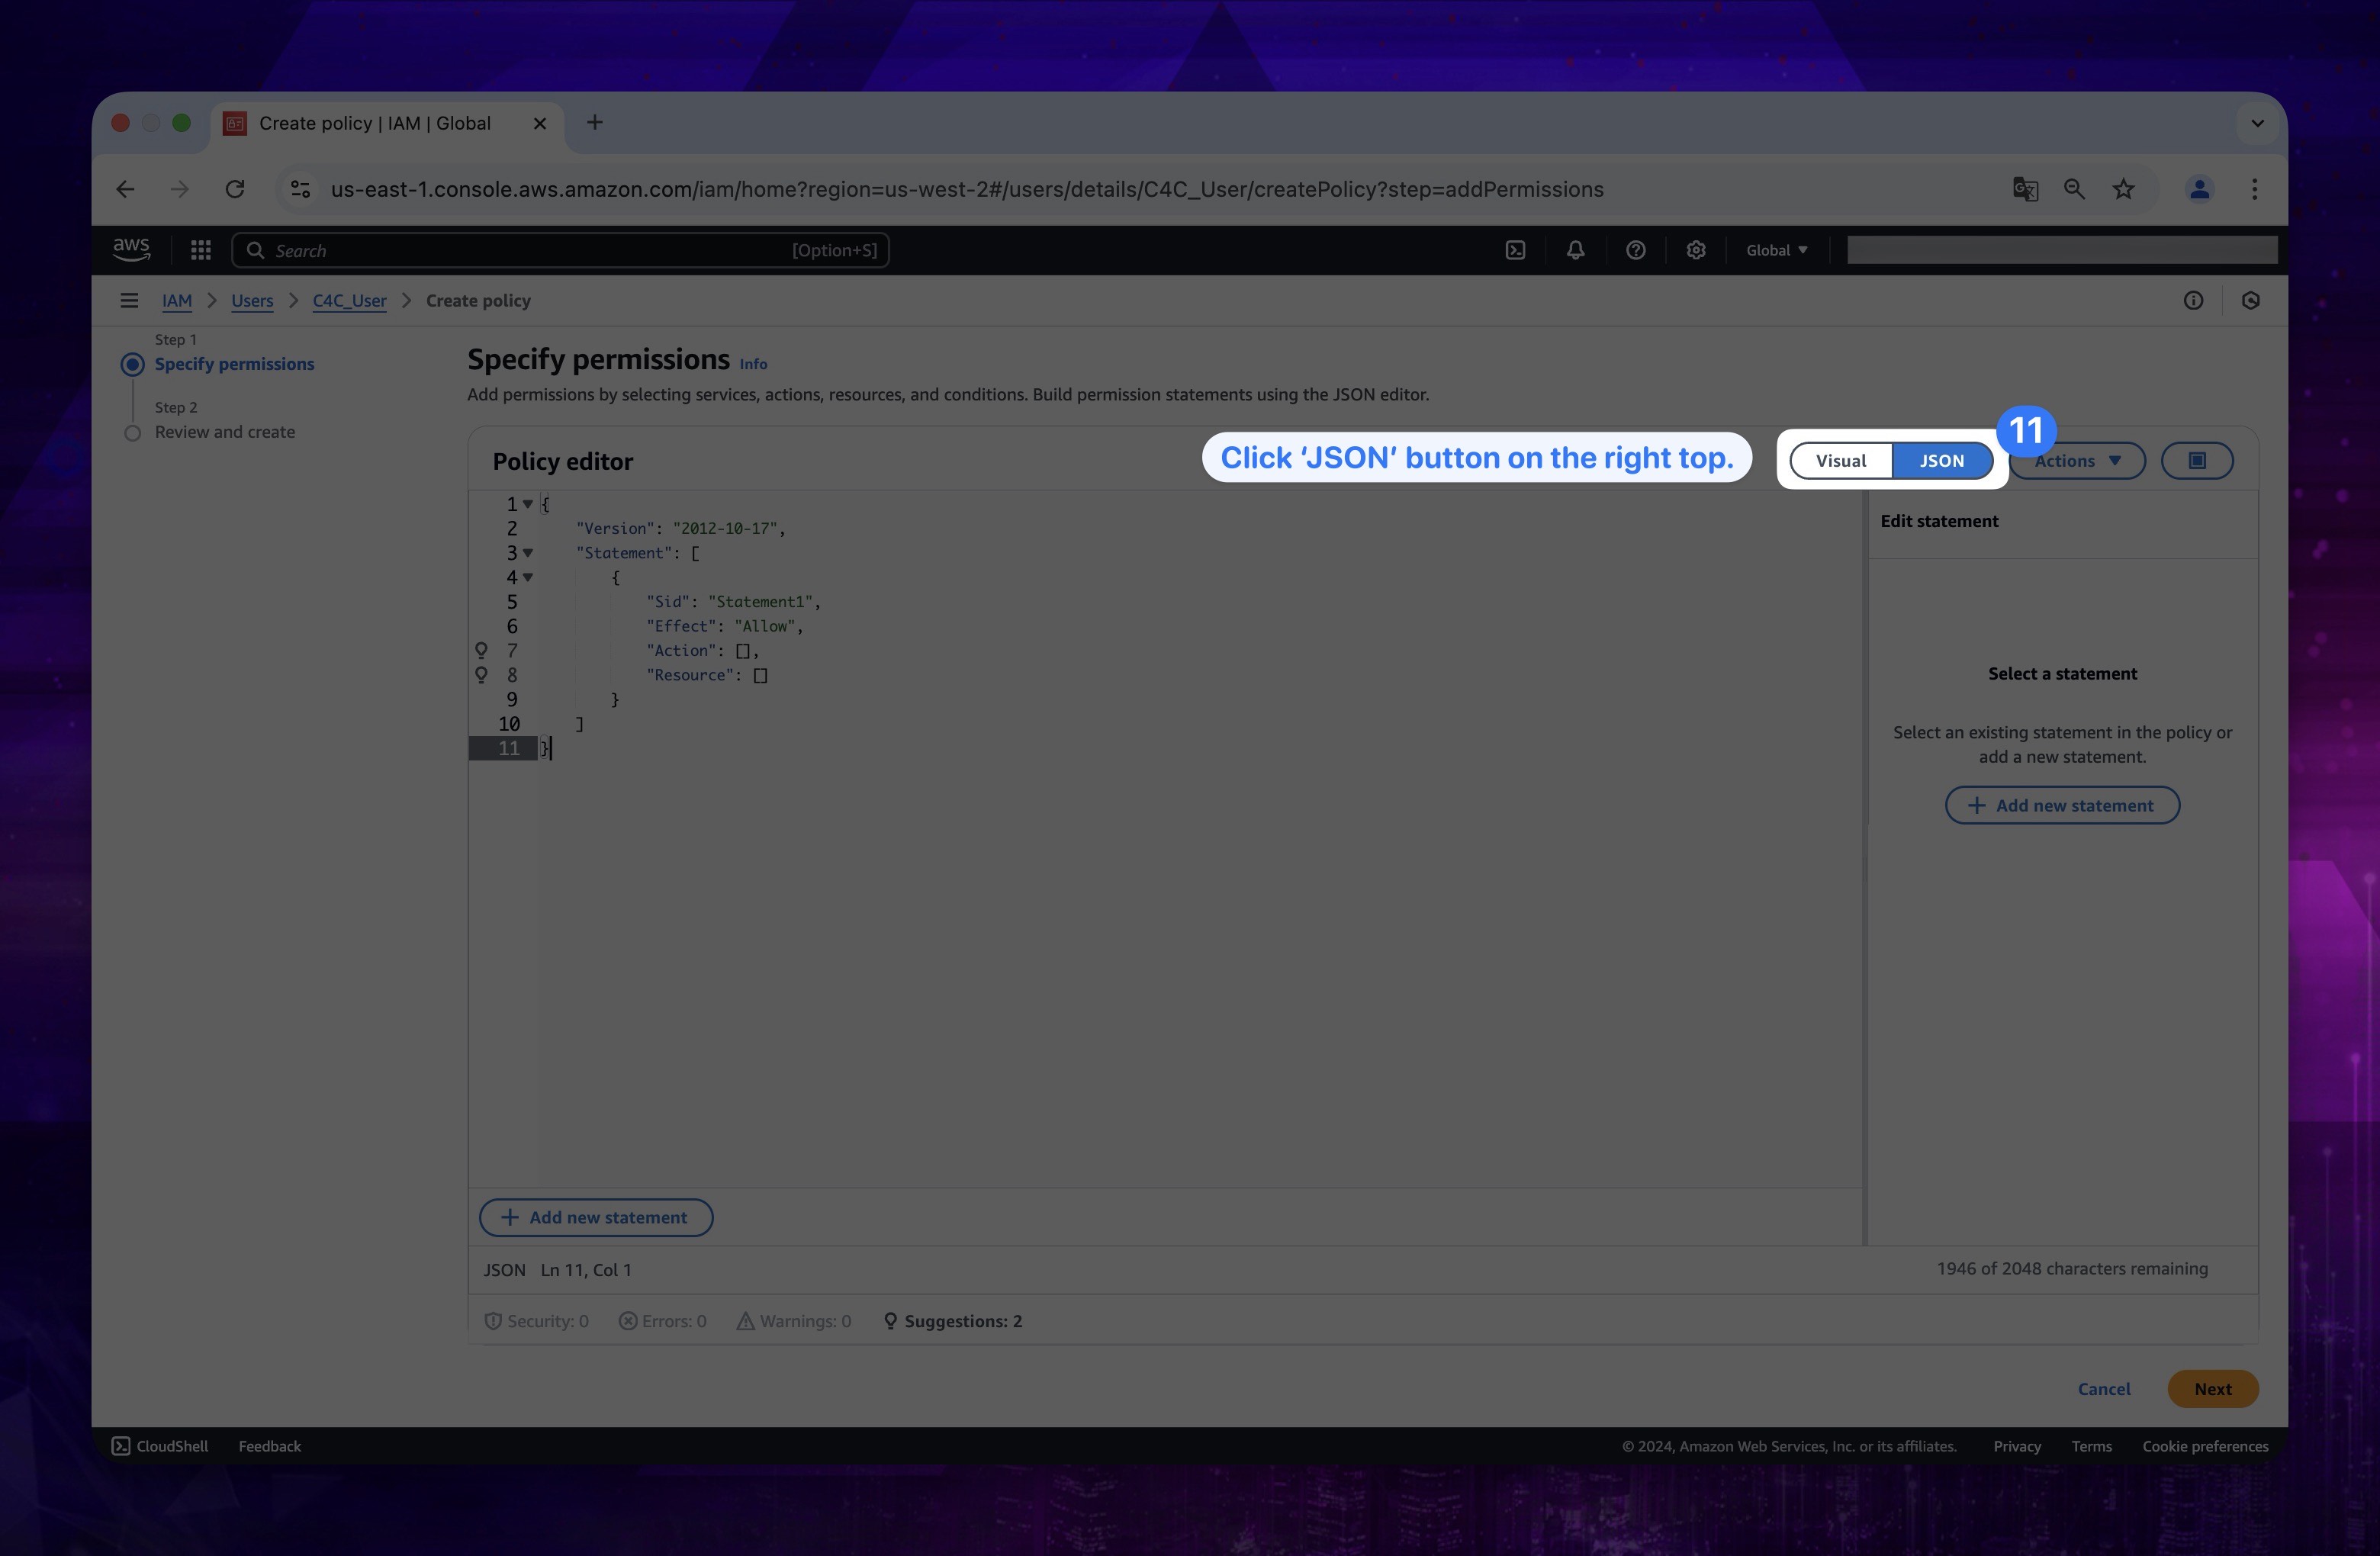Click the C4C_User breadcrumb item
The image size is (2380, 1556).
349,299
